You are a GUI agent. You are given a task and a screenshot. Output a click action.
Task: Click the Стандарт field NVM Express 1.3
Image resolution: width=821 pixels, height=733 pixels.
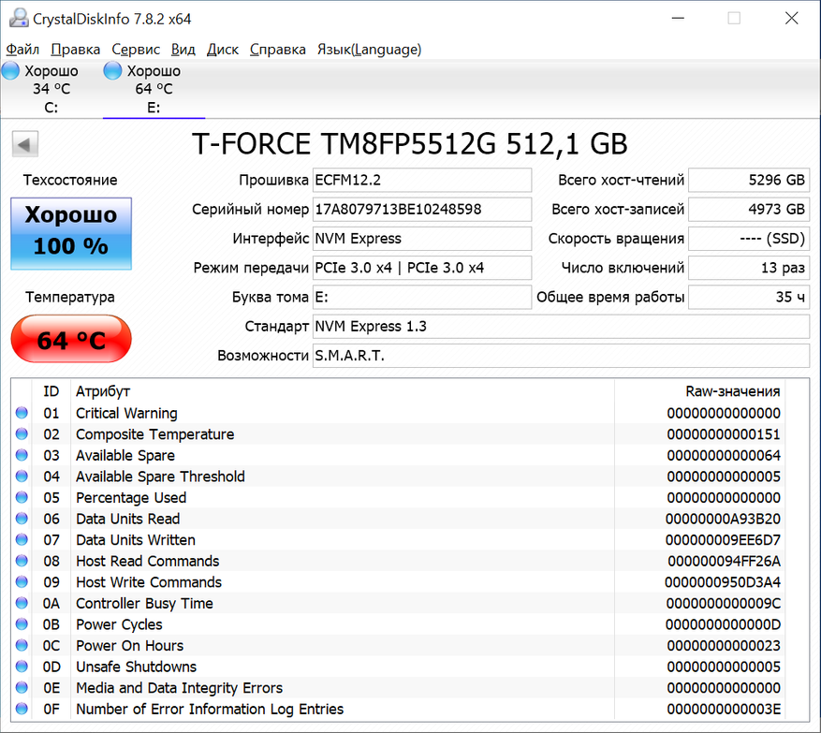(562, 327)
